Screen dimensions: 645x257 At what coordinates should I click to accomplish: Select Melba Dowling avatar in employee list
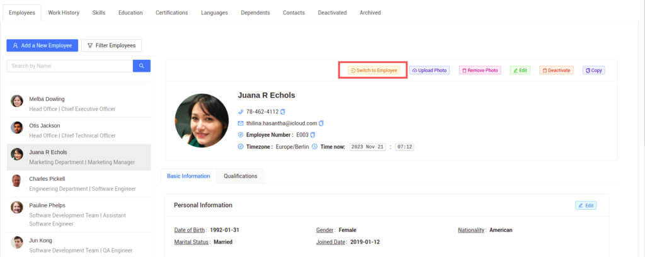coord(17,101)
